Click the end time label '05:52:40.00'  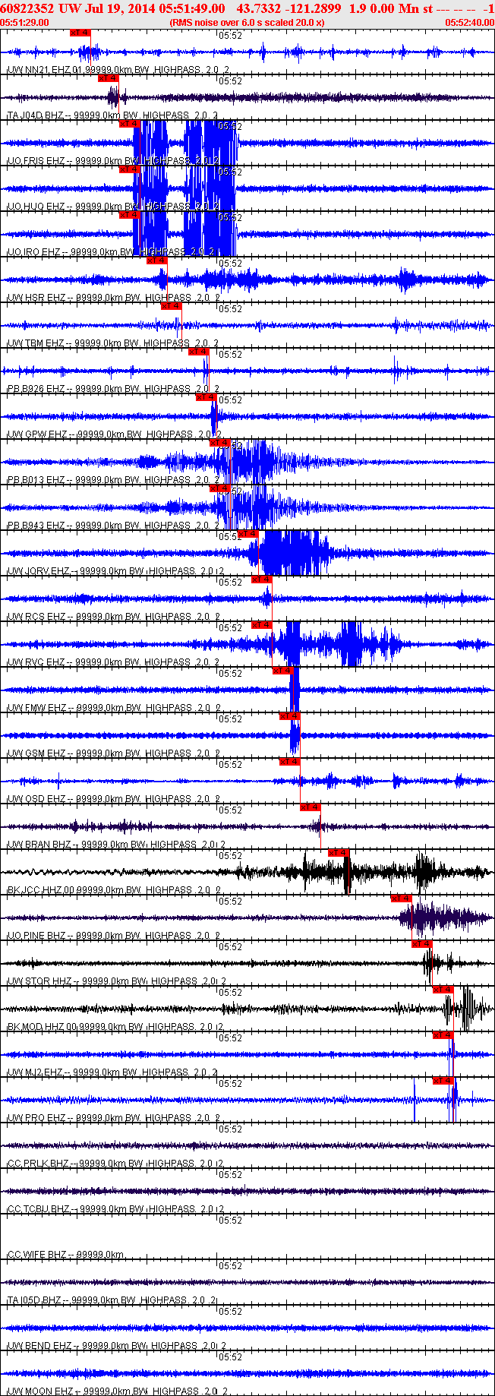(470, 23)
